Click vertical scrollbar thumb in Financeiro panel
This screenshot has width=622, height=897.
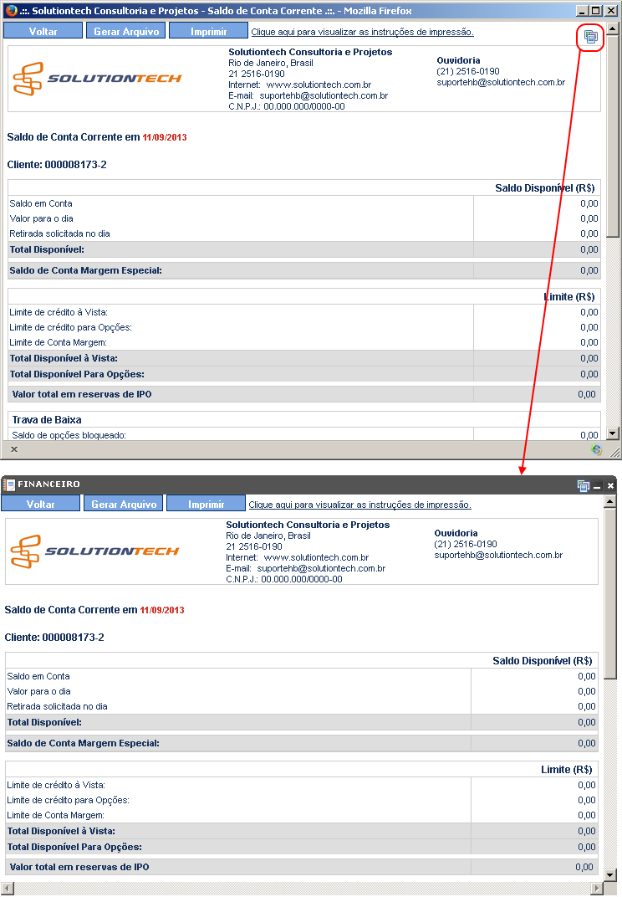pyautogui.click(x=610, y=593)
